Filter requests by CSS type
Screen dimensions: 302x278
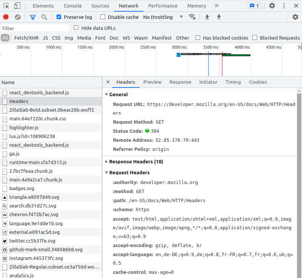point(56,38)
